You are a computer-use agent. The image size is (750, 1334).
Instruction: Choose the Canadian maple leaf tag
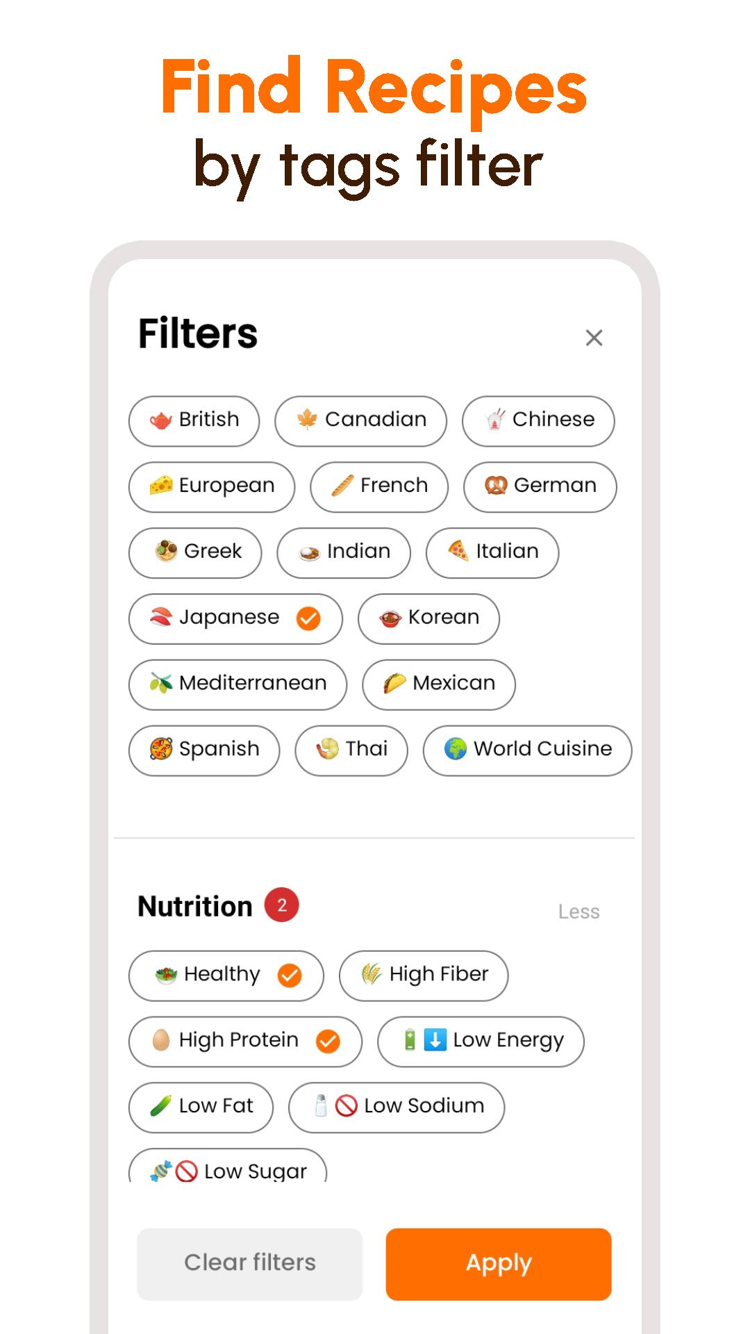point(360,421)
